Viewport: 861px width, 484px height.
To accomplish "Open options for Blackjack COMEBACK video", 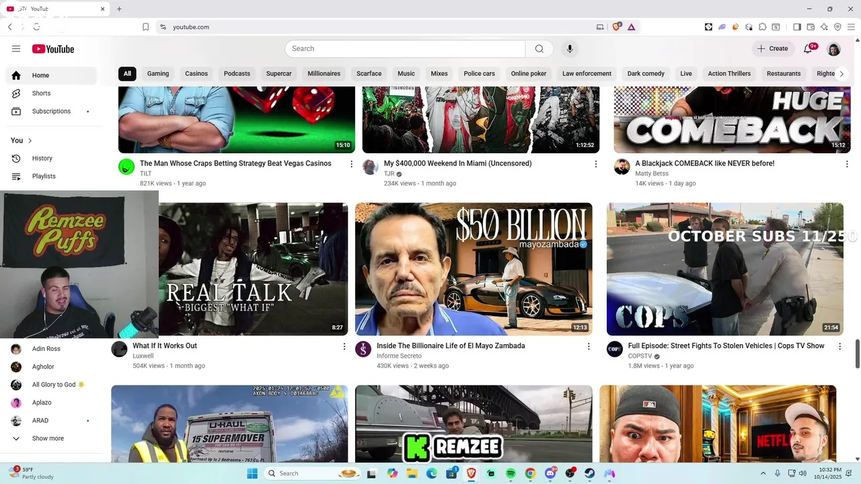I will point(847,163).
